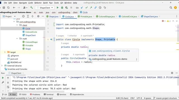Hide the Project panel with minus icon
This screenshot has height=100, width=179.
43,16
